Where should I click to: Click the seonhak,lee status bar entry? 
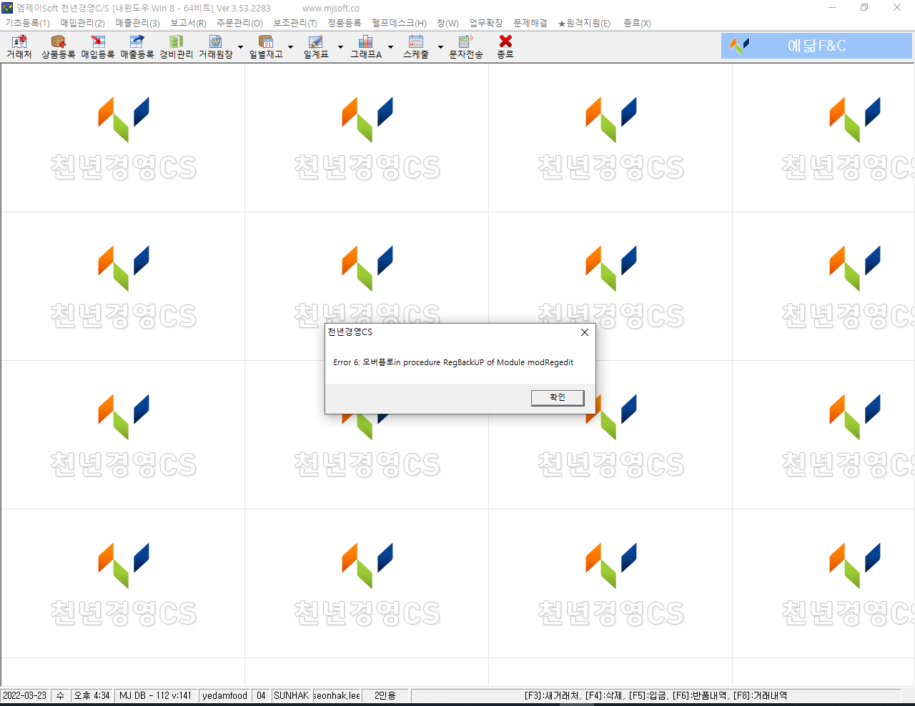tap(337, 695)
